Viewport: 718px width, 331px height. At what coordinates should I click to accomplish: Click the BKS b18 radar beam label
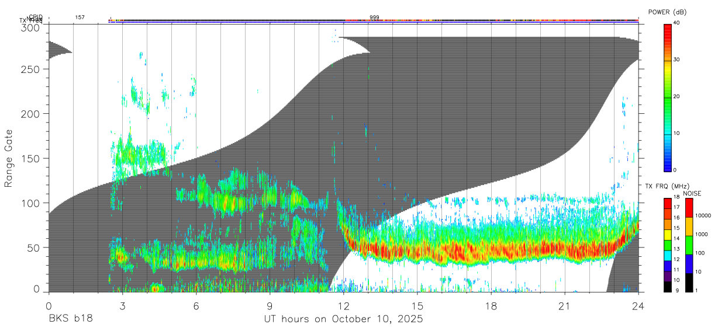click(70, 319)
